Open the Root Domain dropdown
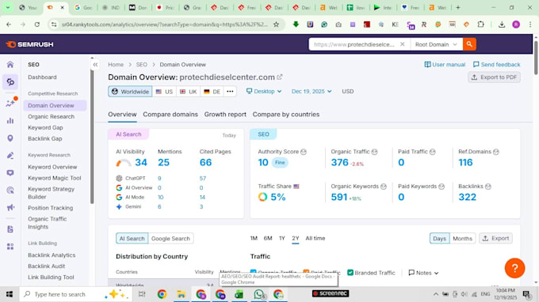The width and height of the screenshot is (539, 302). 436,44
